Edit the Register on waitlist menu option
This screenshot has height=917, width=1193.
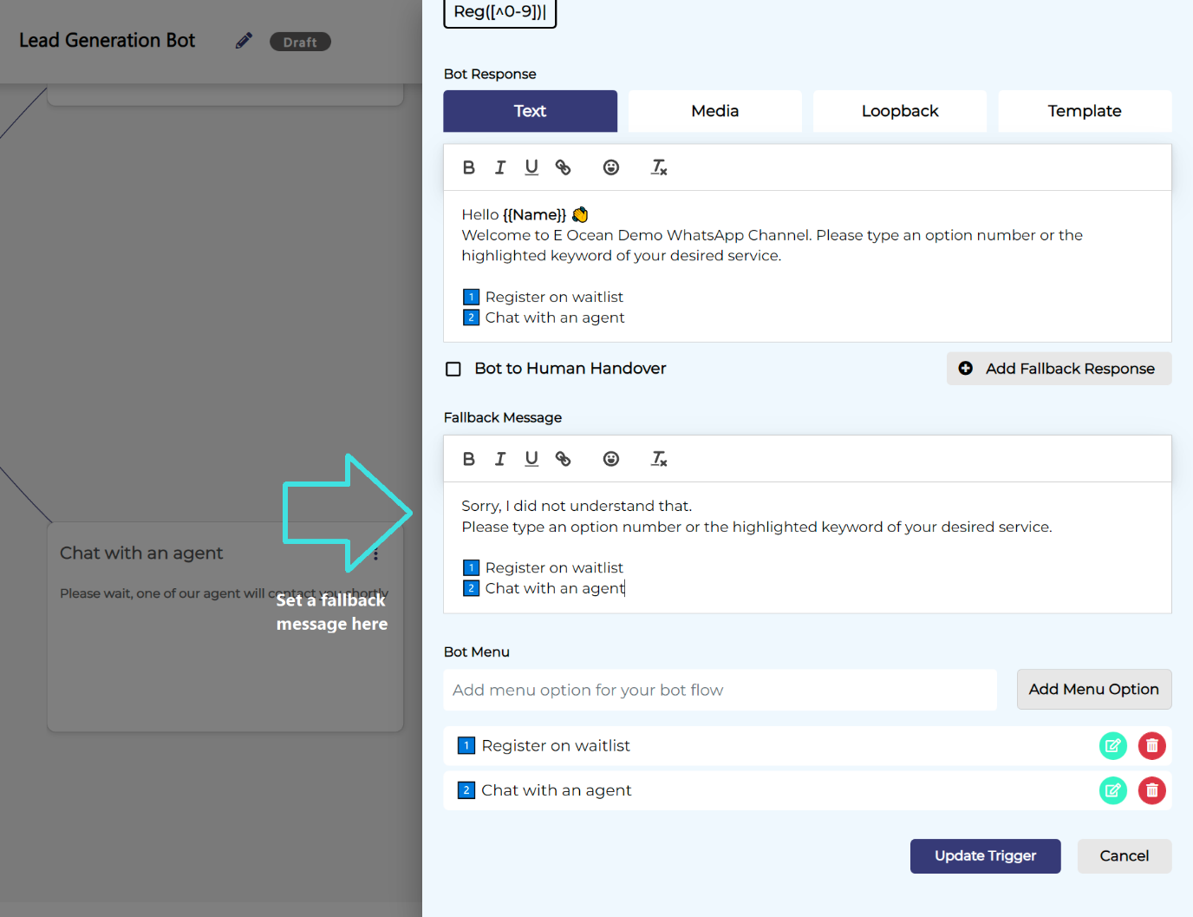[1112, 746]
